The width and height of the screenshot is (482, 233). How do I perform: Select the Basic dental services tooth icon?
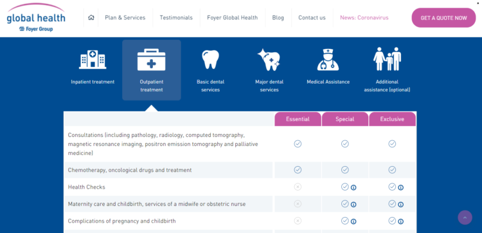coord(210,59)
